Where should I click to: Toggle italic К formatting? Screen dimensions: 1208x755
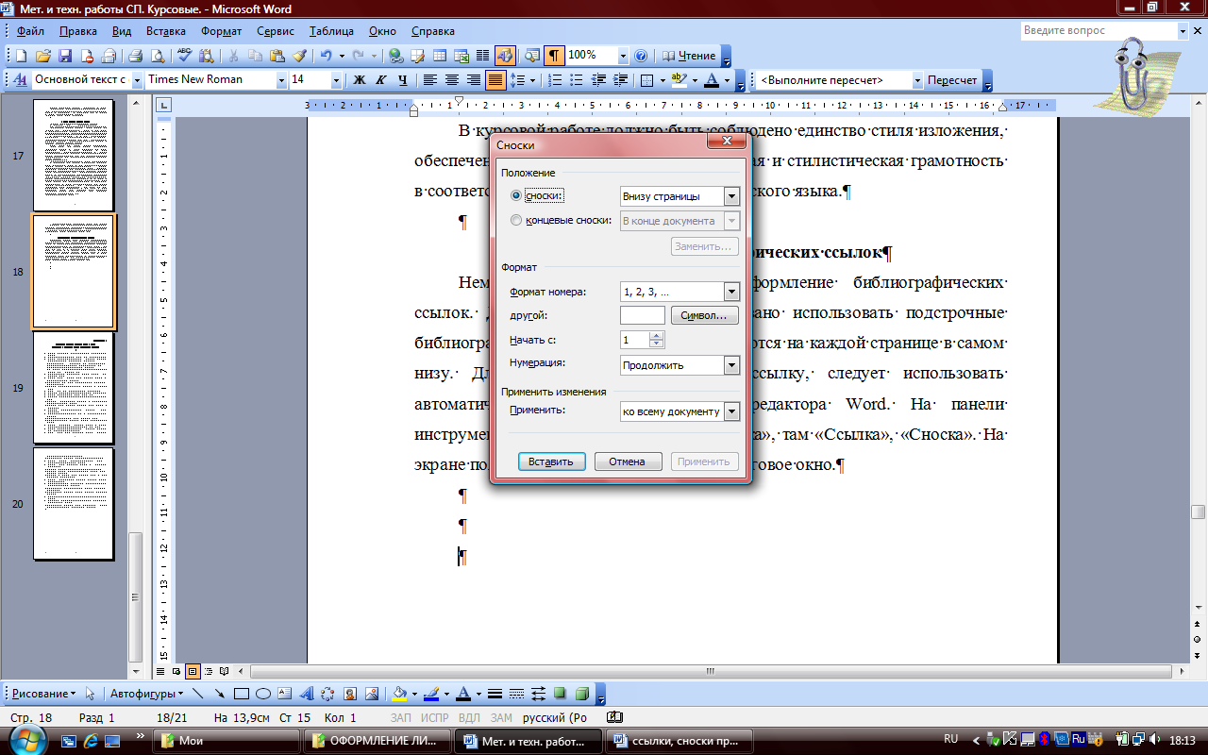pos(382,80)
